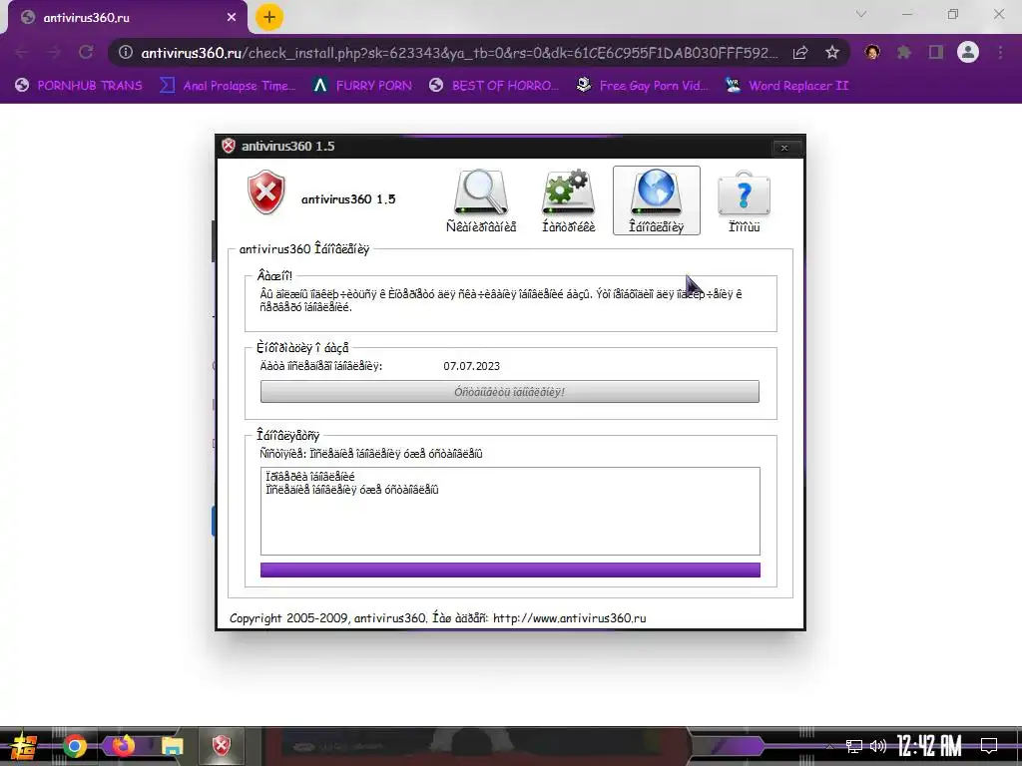
Task: Click inside the update log text box
Action: (x=510, y=511)
